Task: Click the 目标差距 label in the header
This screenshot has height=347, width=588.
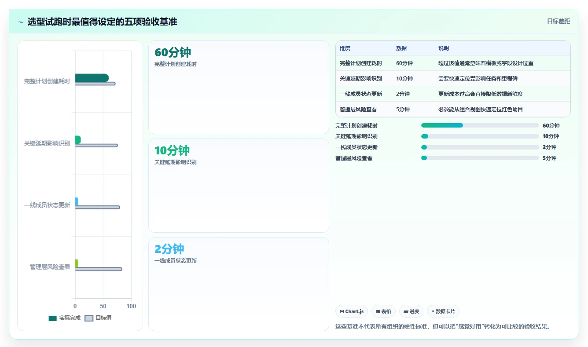Action: 558,21
